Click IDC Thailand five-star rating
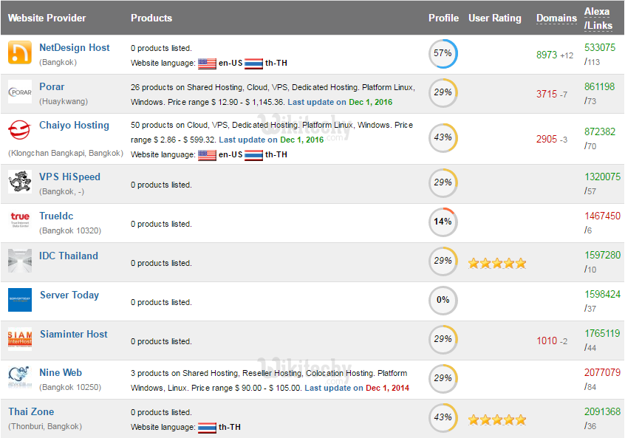 (x=497, y=262)
